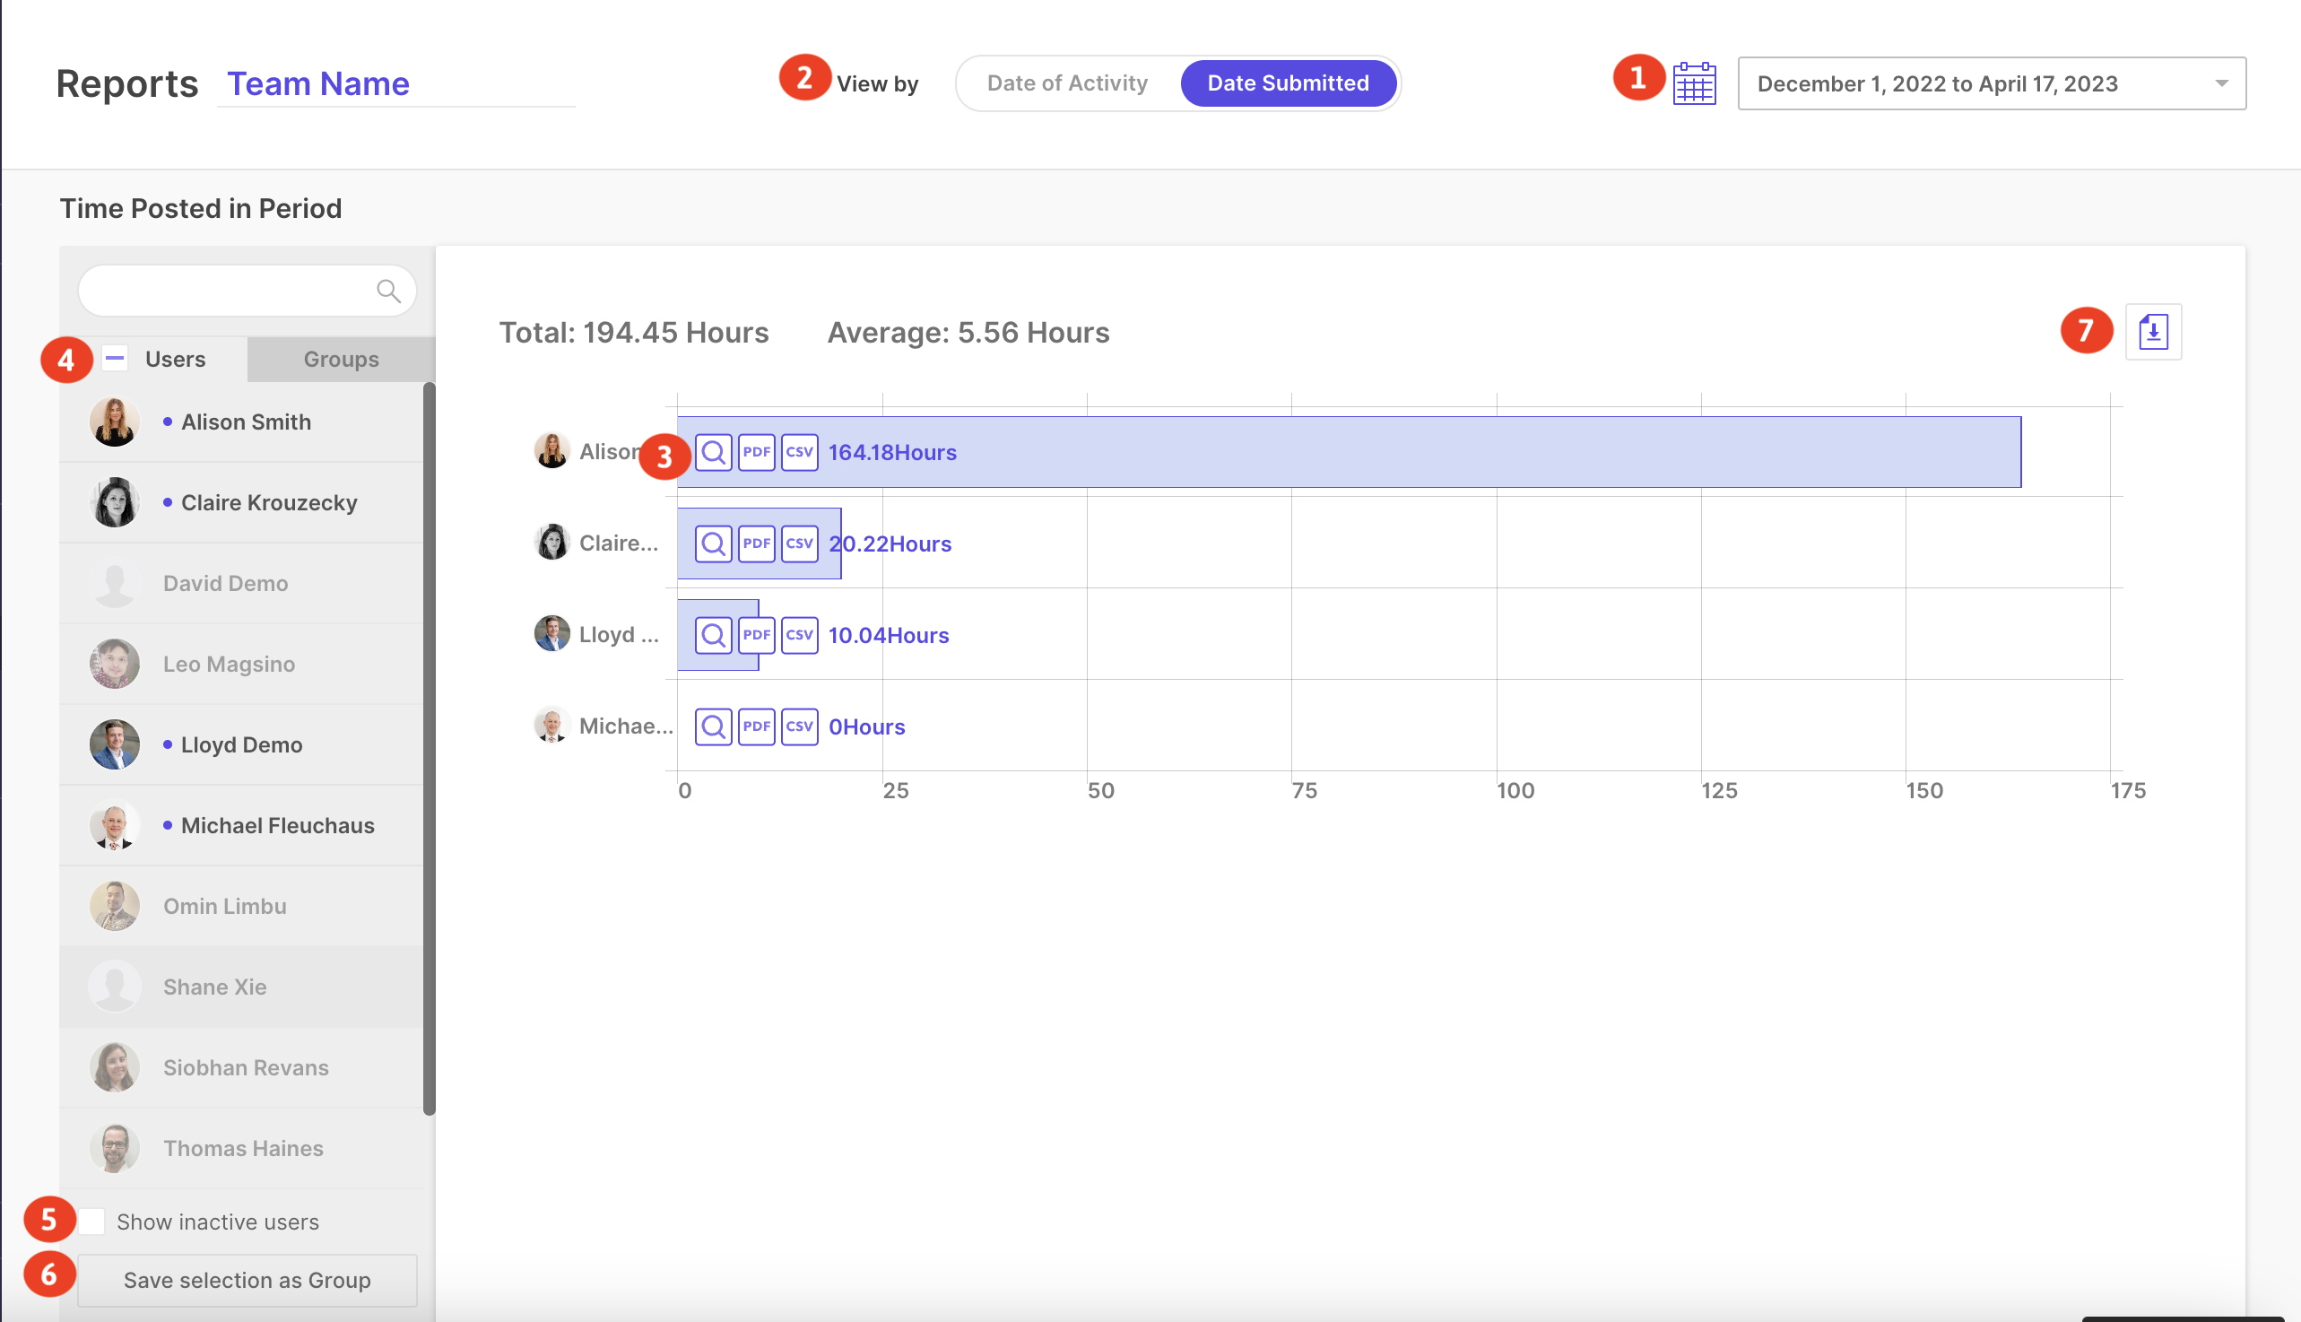Deselect Lloyd Demo in the user list
This screenshot has width=2301, height=1322.
241,745
